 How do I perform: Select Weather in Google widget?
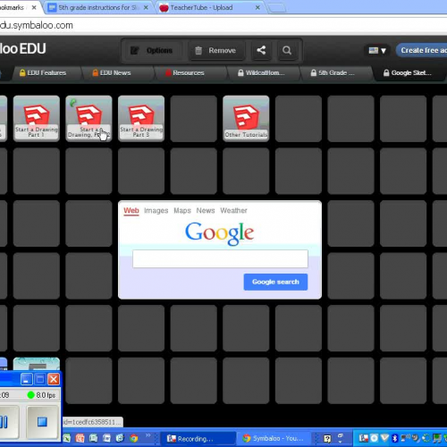pyautogui.click(x=233, y=210)
